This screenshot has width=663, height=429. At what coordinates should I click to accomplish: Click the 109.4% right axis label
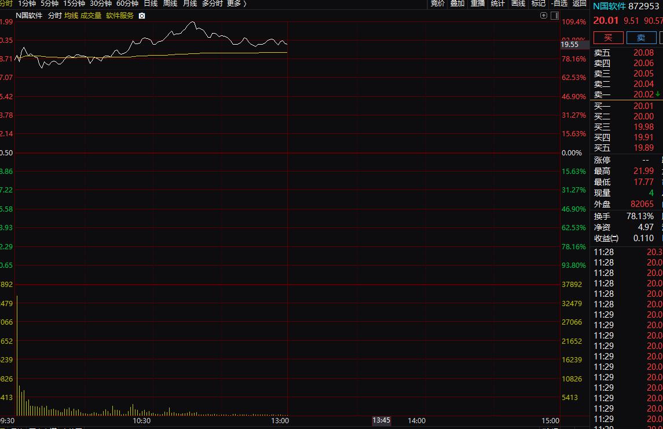(574, 22)
